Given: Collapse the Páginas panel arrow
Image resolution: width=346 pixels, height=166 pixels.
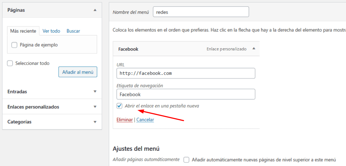Looking at the screenshot, I should (95, 10).
